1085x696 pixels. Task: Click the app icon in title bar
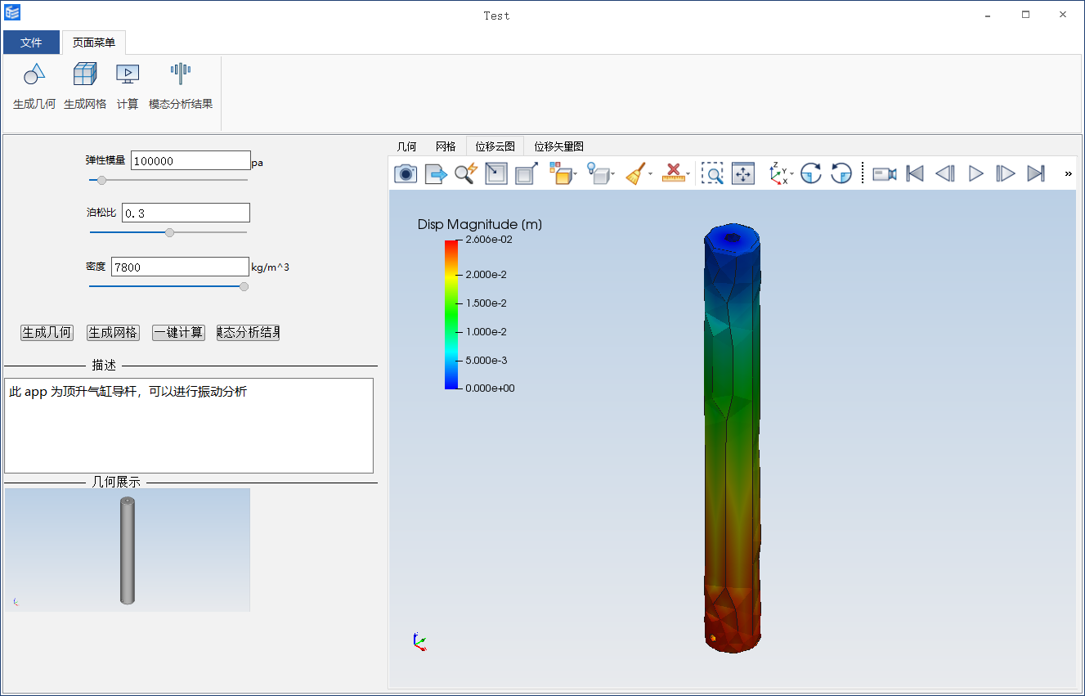[x=12, y=12]
